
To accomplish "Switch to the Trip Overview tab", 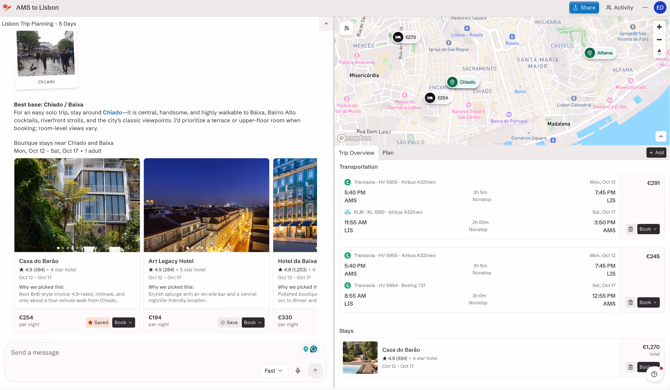I will click(356, 153).
